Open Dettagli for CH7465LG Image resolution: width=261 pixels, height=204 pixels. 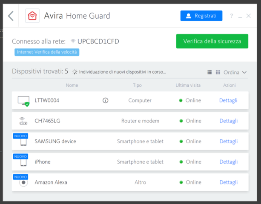[x=229, y=121]
